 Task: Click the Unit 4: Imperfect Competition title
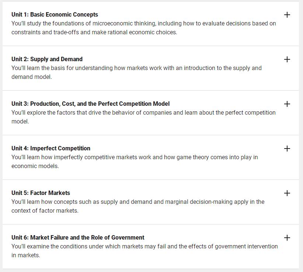(x=51, y=149)
